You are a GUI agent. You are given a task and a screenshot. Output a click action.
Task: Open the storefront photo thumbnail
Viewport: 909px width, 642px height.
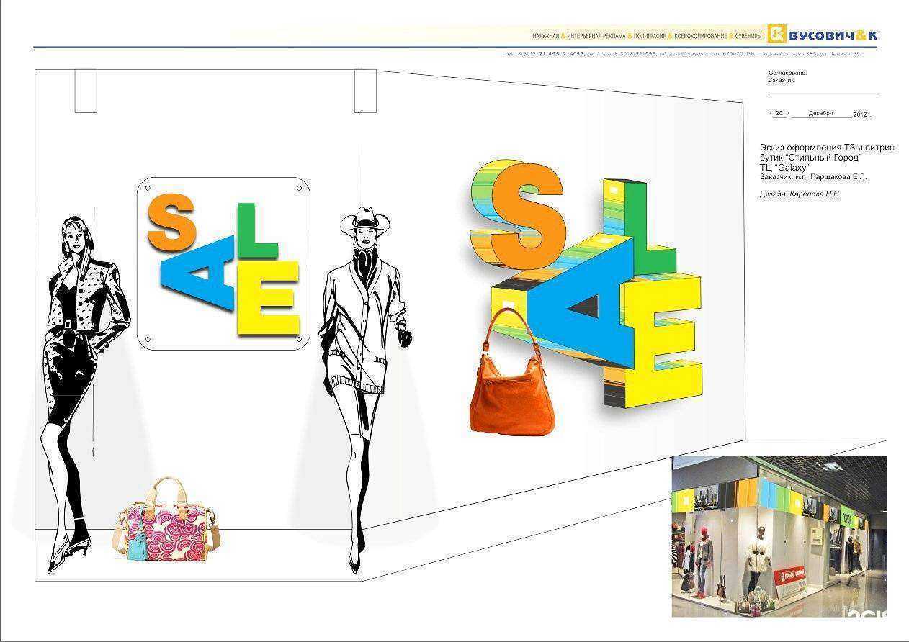pos(779,535)
